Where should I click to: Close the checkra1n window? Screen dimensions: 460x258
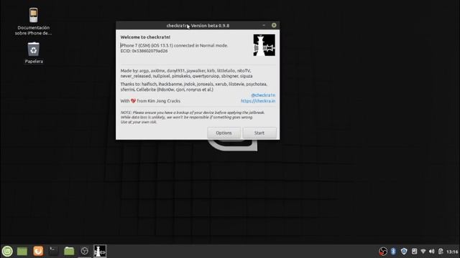click(x=274, y=25)
